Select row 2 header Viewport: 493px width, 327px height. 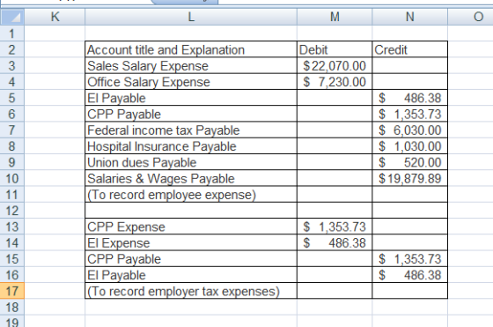(12, 49)
